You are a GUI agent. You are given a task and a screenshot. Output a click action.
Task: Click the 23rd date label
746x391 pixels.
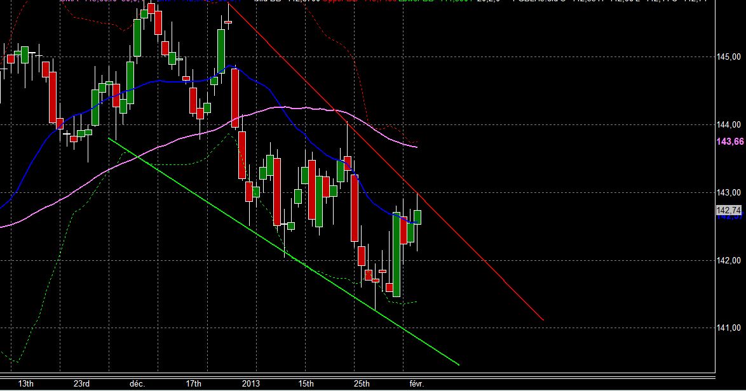(x=81, y=383)
